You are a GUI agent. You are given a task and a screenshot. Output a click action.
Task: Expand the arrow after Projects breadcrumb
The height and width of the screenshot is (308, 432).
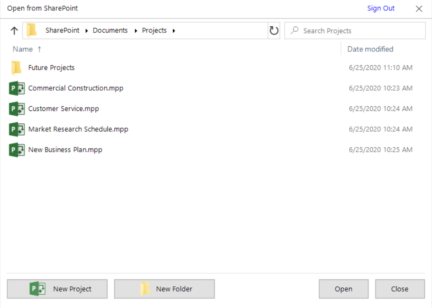tap(174, 31)
